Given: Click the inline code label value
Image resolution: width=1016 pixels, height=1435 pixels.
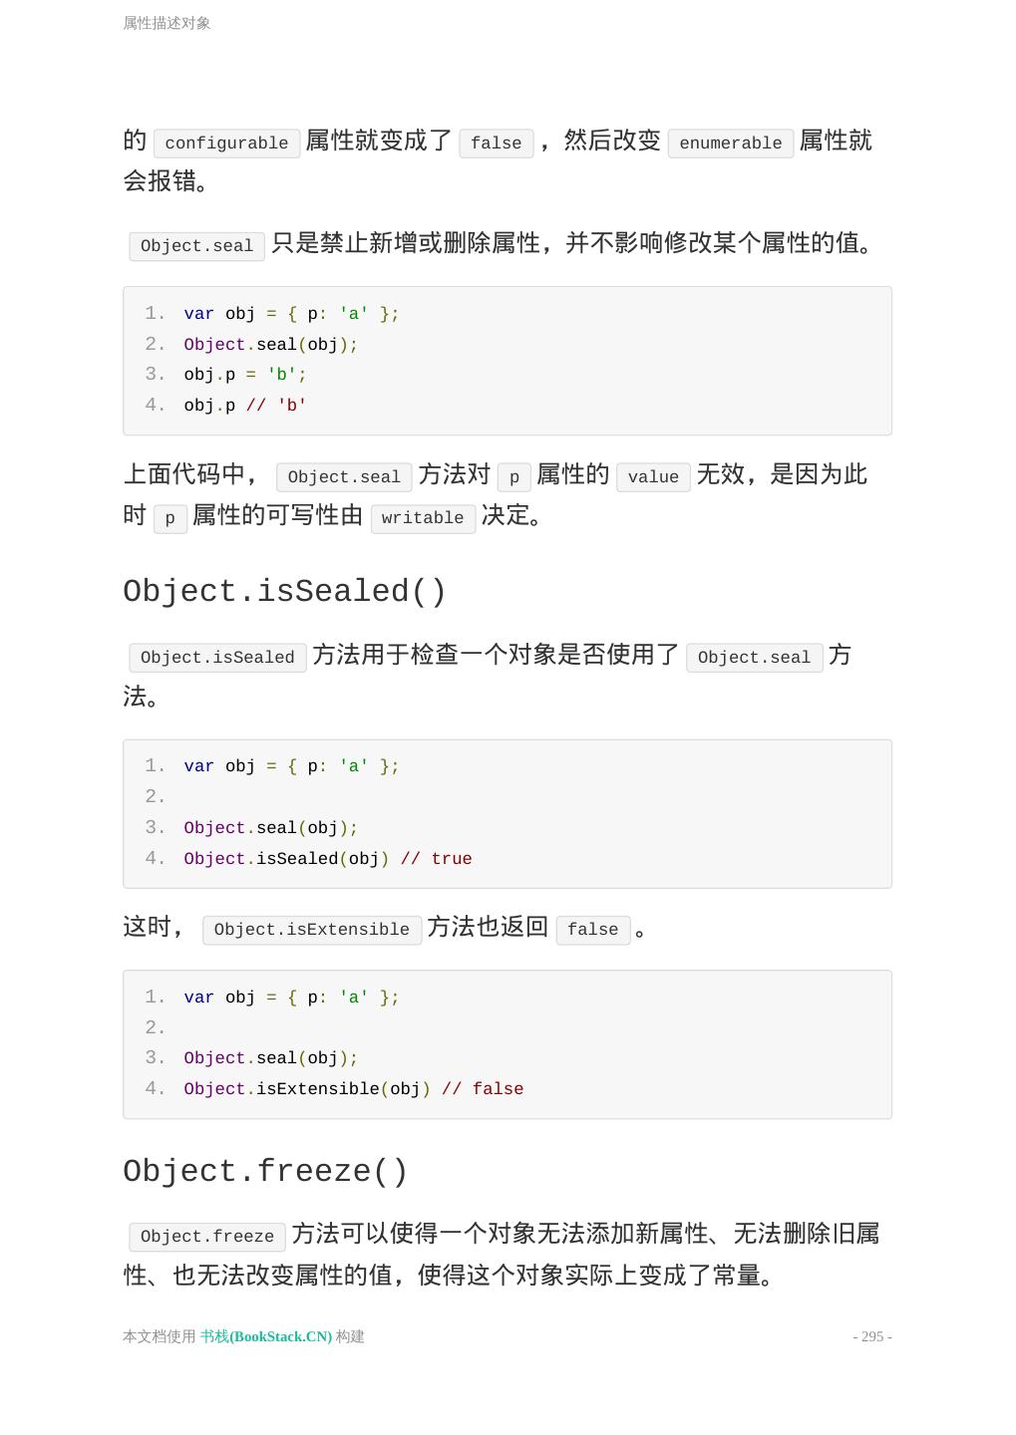Looking at the screenshot, I should [653, 477].
